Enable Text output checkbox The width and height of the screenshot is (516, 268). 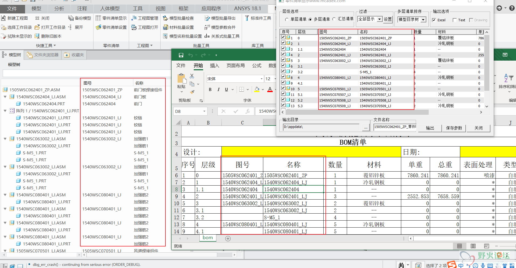pyautogui.click(x=455, y=20)
